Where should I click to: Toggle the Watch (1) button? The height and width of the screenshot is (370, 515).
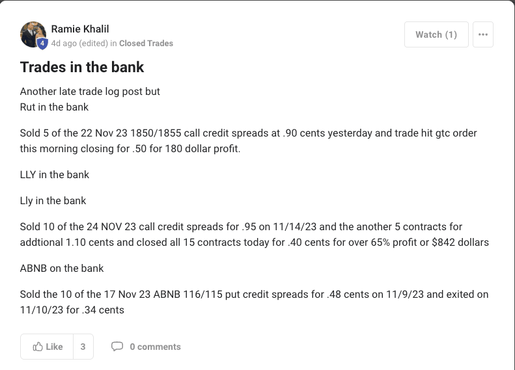(436, 34)
